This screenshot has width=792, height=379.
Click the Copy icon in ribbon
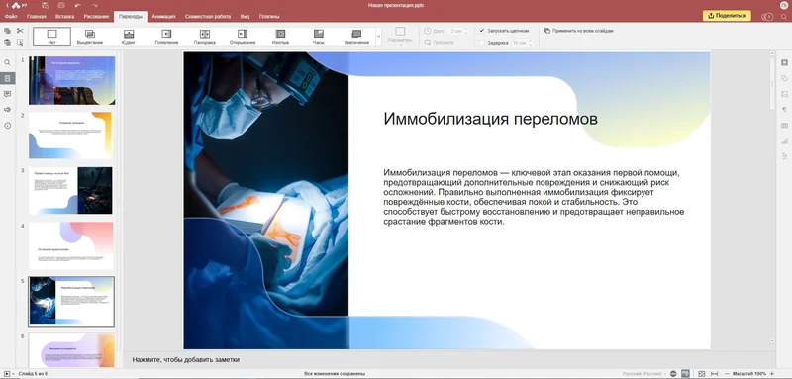pyautogui.click(x=7, y=31)
